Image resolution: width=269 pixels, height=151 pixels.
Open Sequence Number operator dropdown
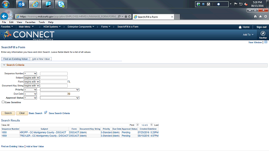click(30, 73)
